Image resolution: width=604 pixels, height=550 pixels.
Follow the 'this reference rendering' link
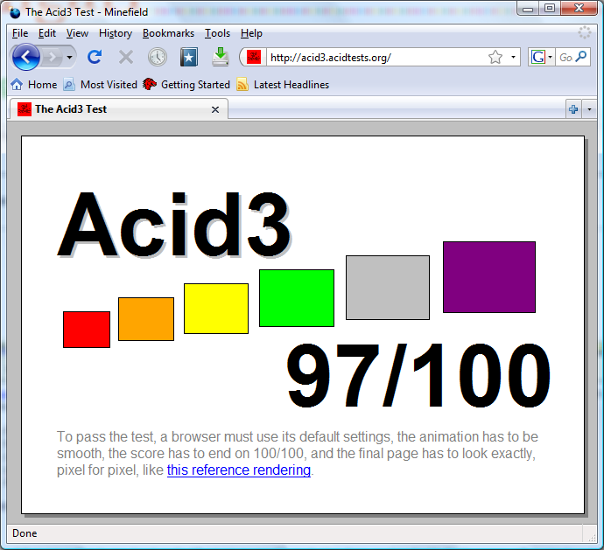[239, 470]
